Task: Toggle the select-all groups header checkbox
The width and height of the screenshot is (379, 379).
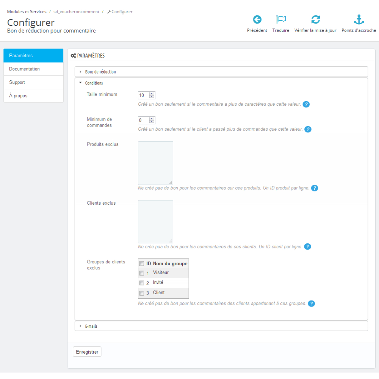Action: tap(142, 263)
